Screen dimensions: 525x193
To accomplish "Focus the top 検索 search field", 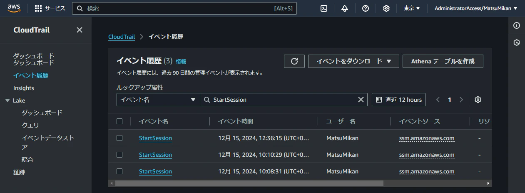I will [184, 8].
